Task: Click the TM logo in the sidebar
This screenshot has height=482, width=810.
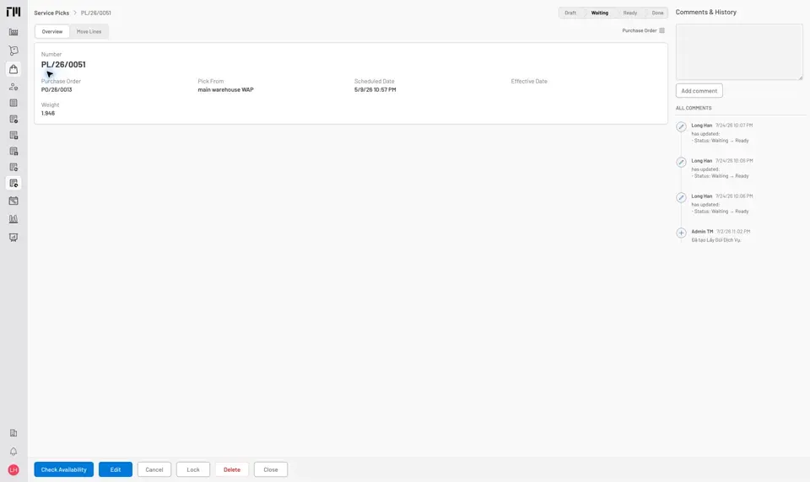Action: (13, 12)
